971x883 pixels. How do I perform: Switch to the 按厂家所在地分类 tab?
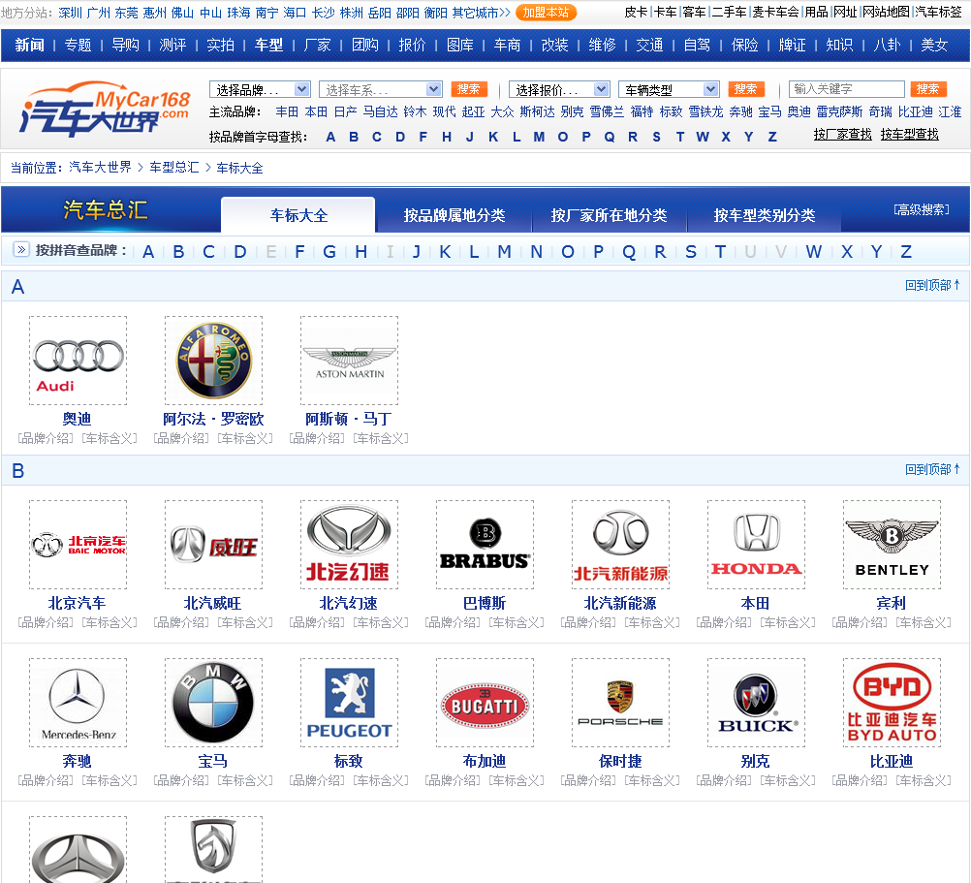pos(609,215)
